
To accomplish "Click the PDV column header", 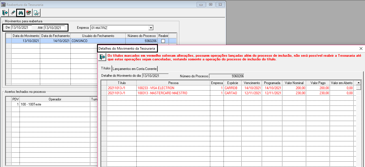I will pos(16,99).
